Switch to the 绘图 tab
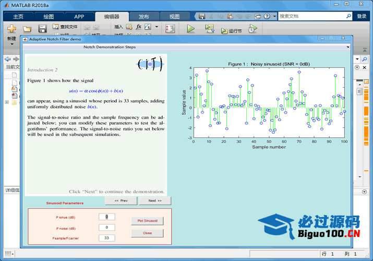Image resolution: width=373 pixels, height=261 pixels. coord(49,16)
